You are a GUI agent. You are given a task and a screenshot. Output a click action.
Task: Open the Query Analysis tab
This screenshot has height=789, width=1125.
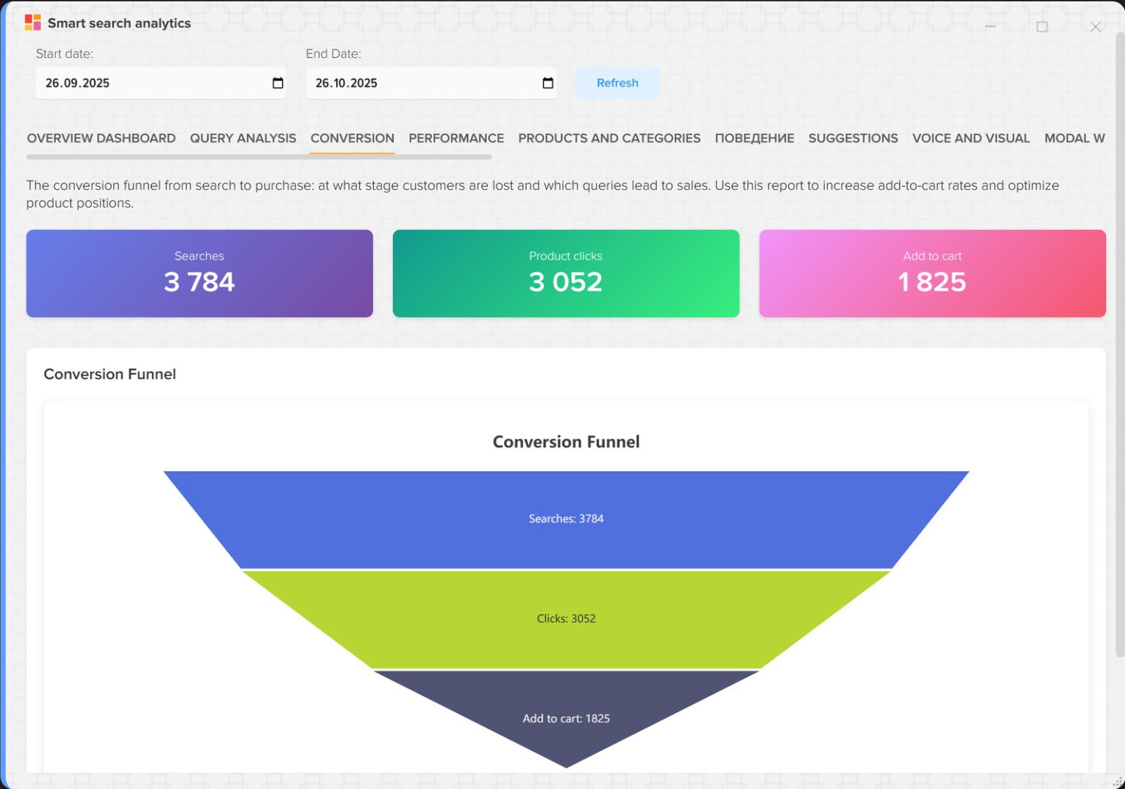click(x=243, y=138)
